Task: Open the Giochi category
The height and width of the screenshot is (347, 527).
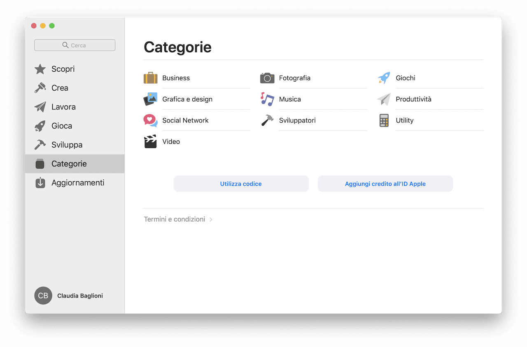Action: [406, 78]
